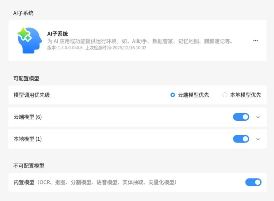Click the AI子系统 page heading
Screen dimensions: 274x201
(23, 13)
